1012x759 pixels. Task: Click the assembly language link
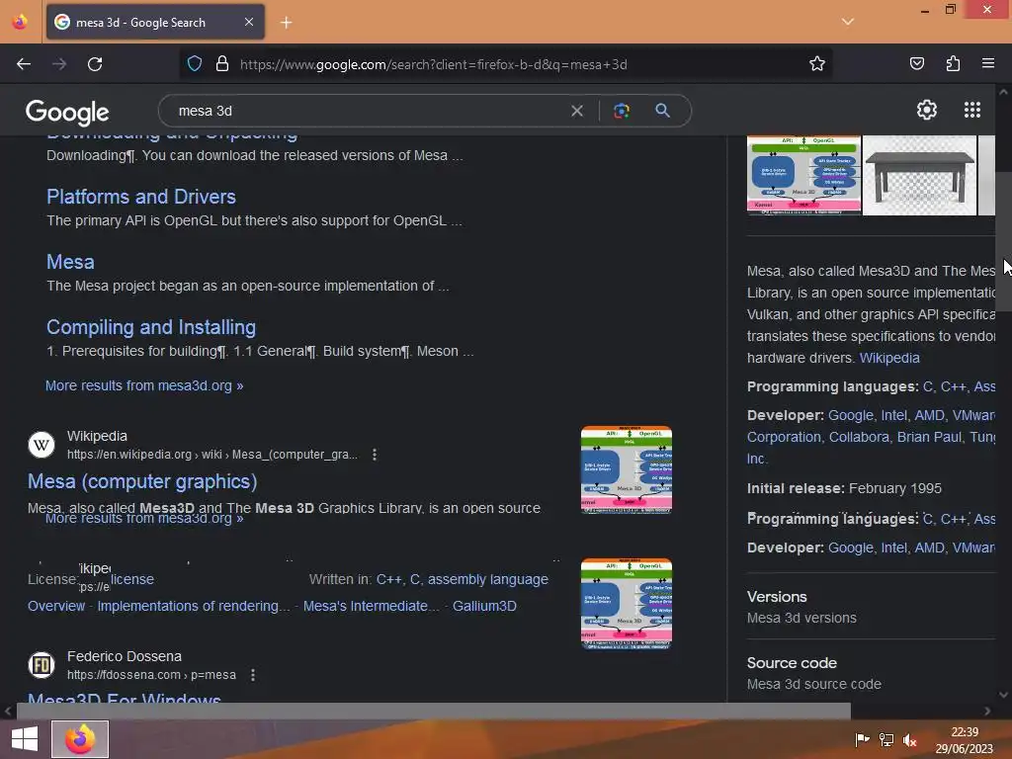[x=488, y=579]
